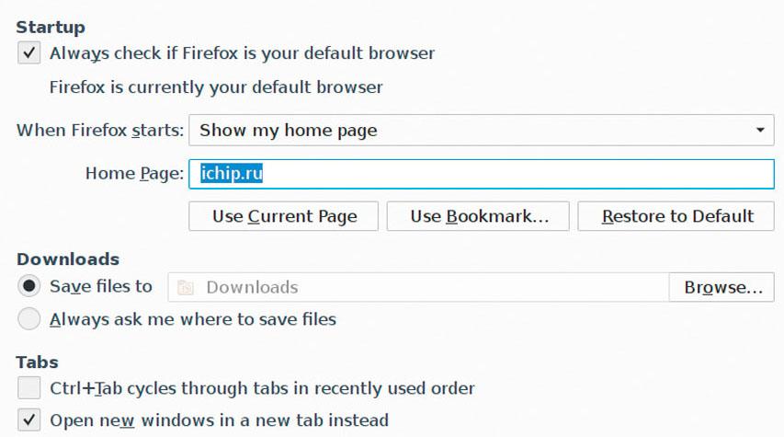This screenshot has height=437, width=784.
Task: Click the arrow of the startup dropdown
Action: 760,130
